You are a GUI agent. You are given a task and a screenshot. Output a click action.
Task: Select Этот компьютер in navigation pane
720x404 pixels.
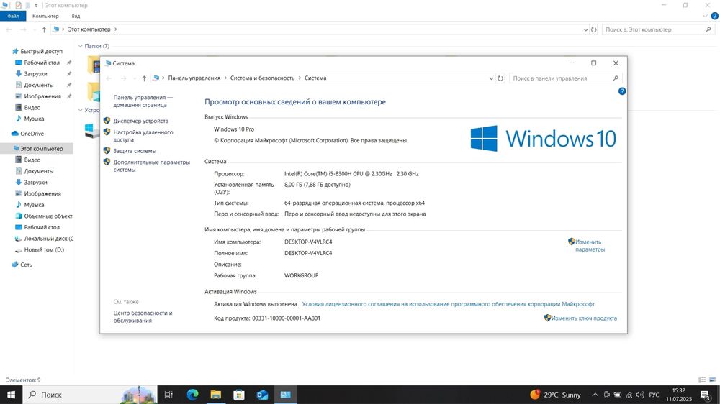[41, 149]
